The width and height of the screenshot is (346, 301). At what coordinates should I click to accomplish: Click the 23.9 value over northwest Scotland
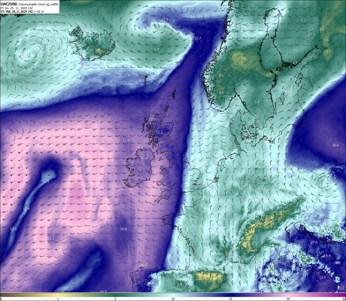[x=152, y=120]
